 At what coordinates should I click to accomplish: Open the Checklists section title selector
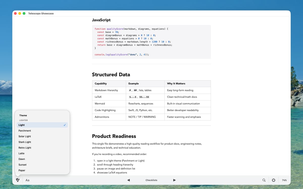coord(151,180)
